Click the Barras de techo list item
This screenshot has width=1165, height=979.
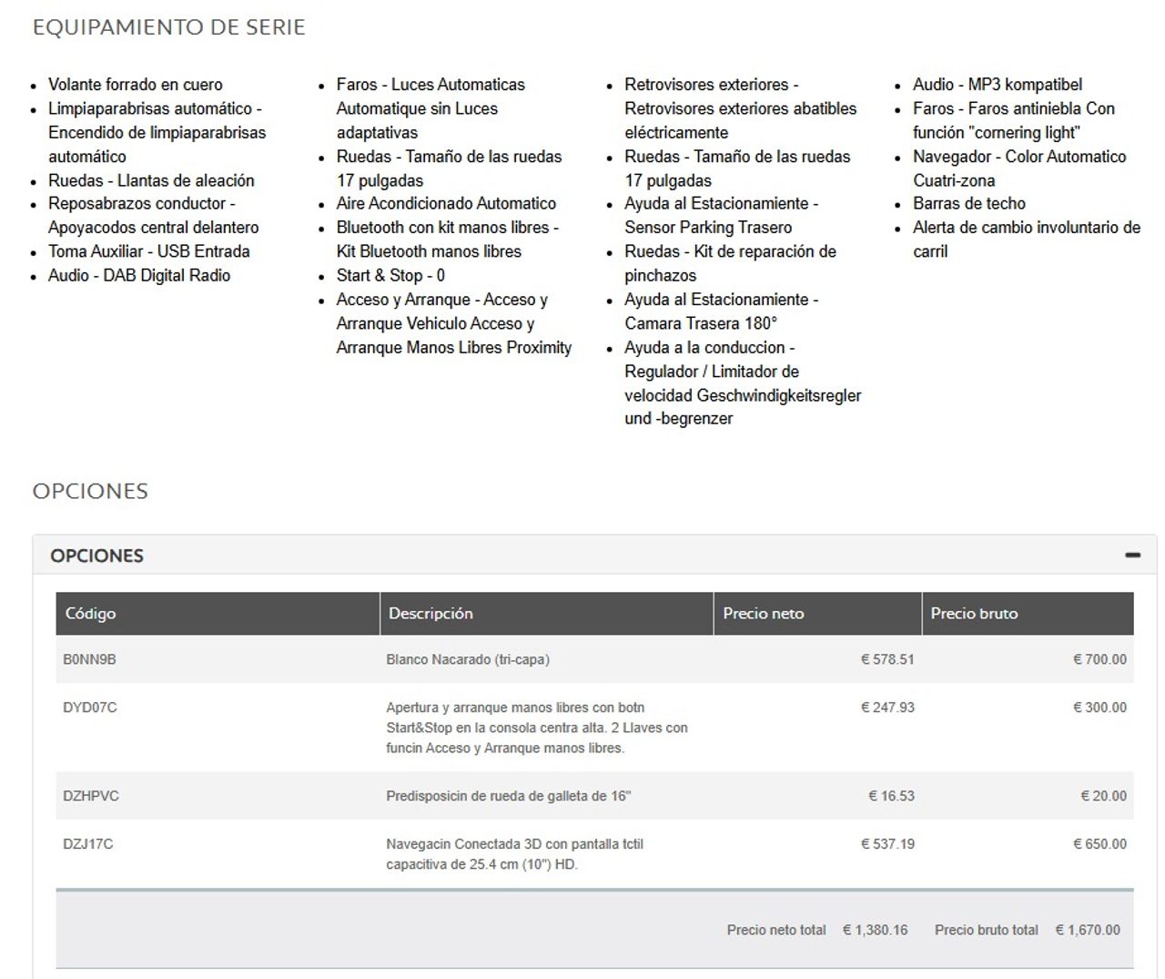click(969, 203)
